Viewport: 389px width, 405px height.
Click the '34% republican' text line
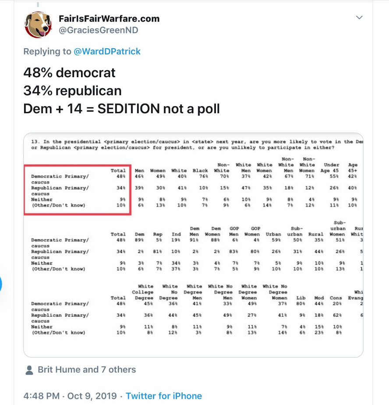72,91
